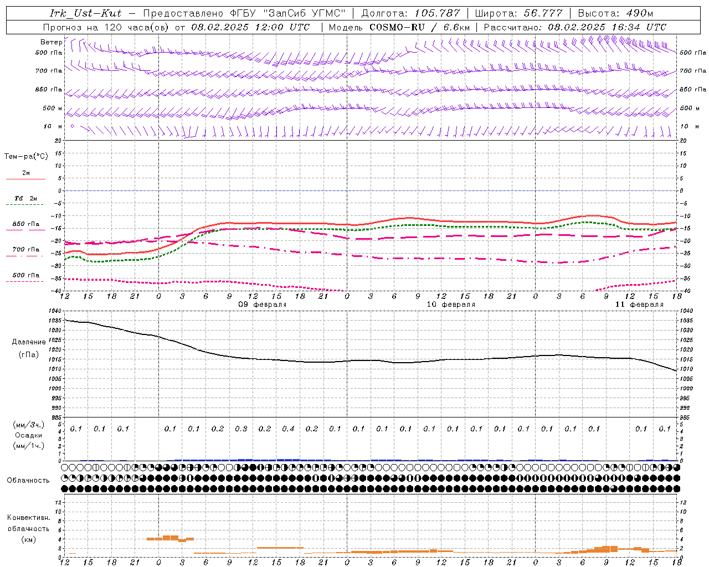The height and width of the screenshot is (567, 709).
Task: Click the Давление panel label
Action: pyautogui.click(x=29, y=342)
